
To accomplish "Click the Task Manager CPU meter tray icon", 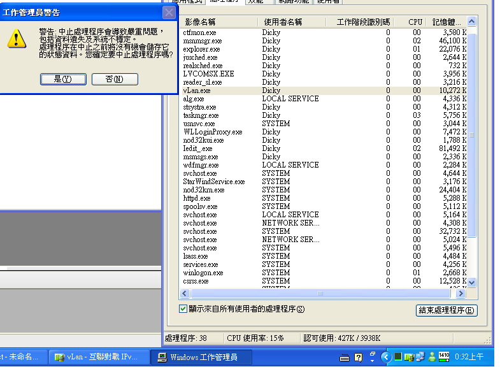I will (397, 357).
